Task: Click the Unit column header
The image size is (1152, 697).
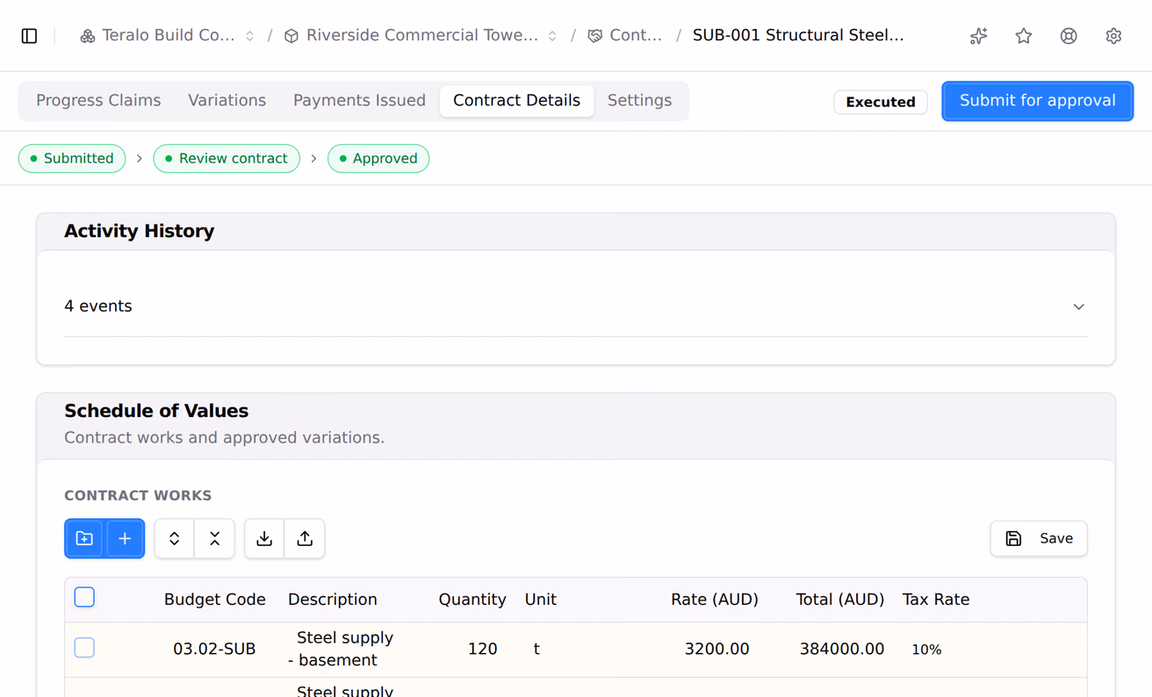Action: [x=541, y=600]
